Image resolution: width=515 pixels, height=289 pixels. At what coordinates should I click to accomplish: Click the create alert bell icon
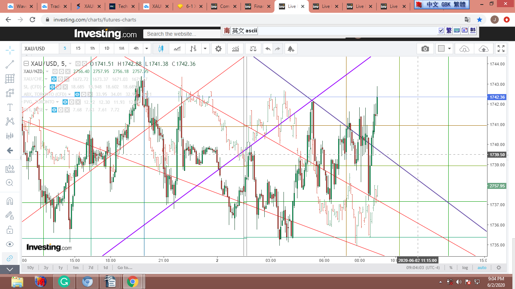point(290,49)
